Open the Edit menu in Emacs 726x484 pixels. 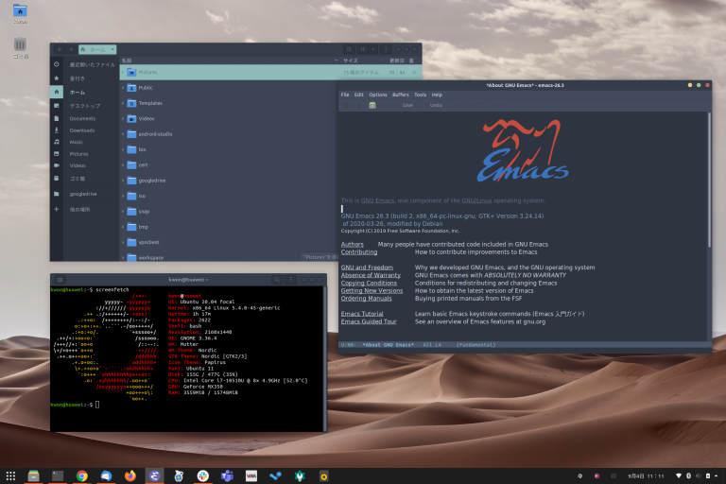pyautogui.click(x=359, y=95)
